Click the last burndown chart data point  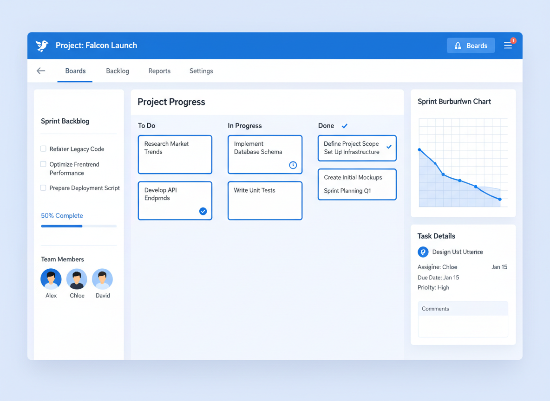[x=500, y=199]
